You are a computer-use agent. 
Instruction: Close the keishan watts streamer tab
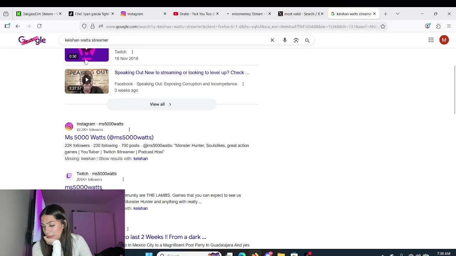point(374,14)
